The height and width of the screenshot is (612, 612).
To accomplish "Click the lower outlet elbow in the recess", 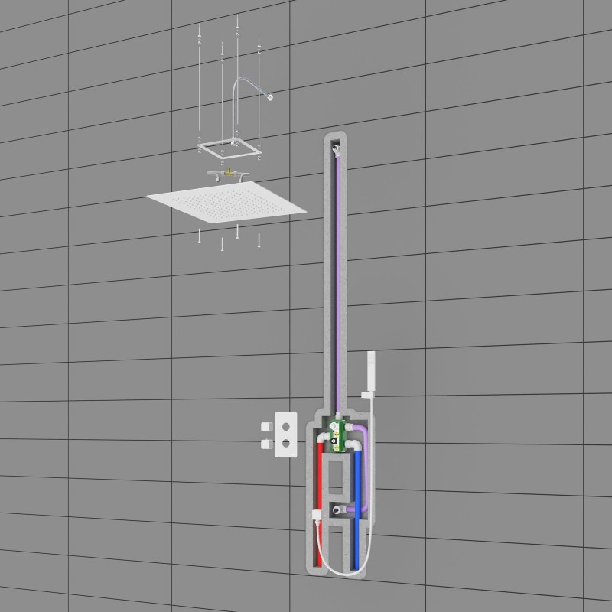I will 339,509.
